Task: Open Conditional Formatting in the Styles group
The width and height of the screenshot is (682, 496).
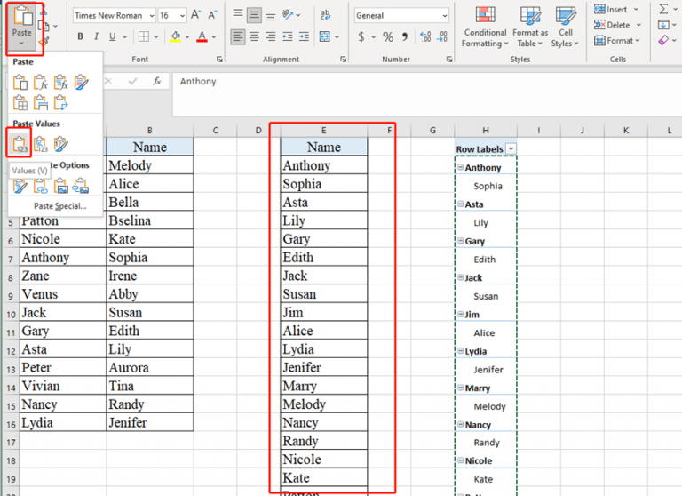Action: click(x=485, y=26)
